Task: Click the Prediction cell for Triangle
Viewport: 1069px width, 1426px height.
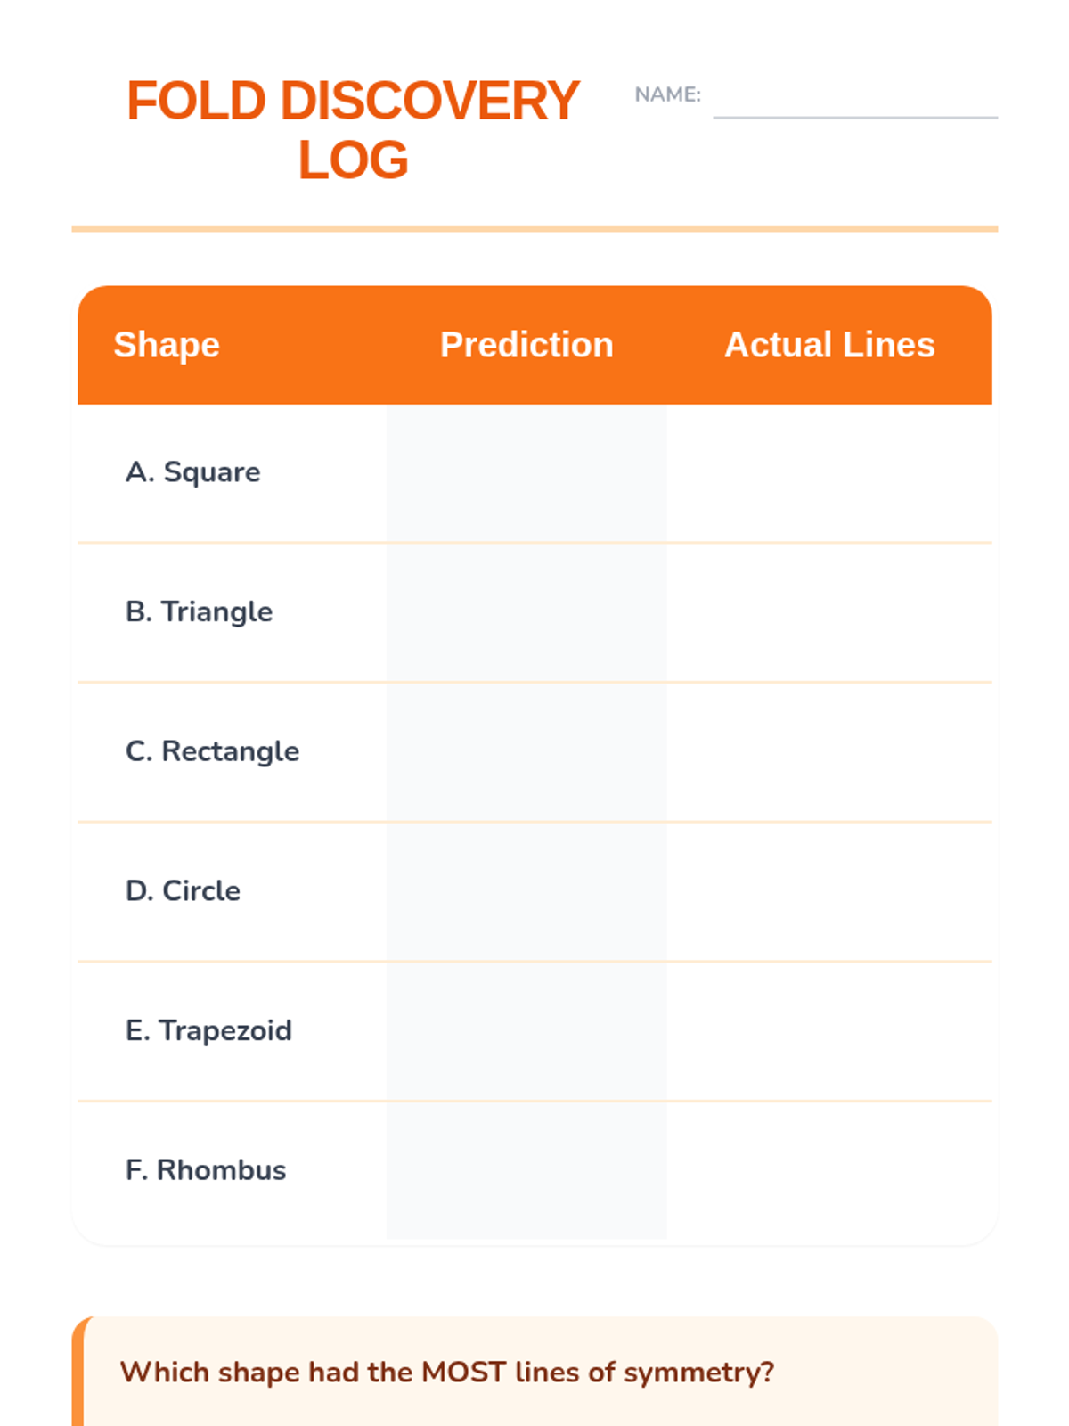Action: click(526, 613)
